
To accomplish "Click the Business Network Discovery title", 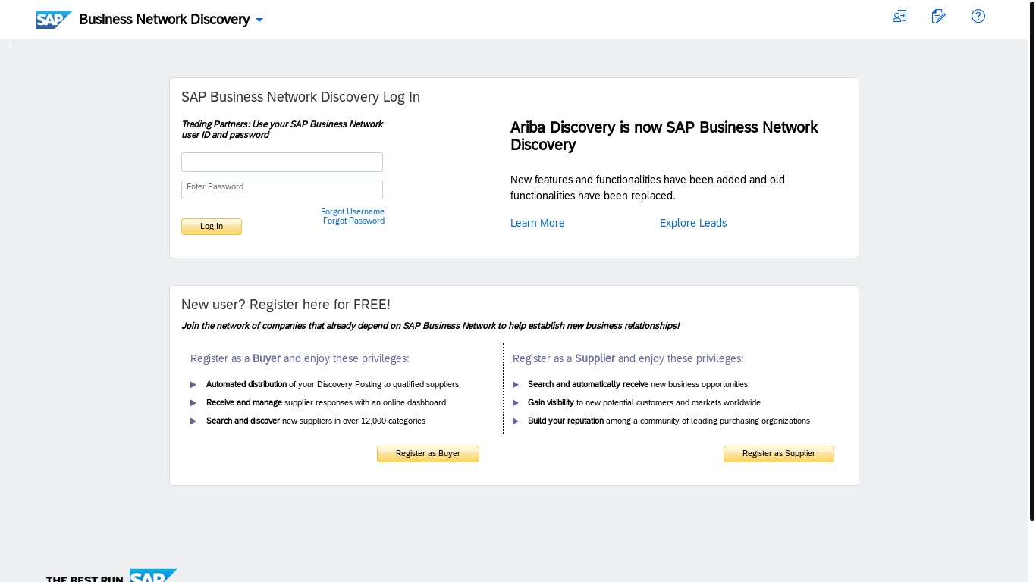I will pos(164,20).
